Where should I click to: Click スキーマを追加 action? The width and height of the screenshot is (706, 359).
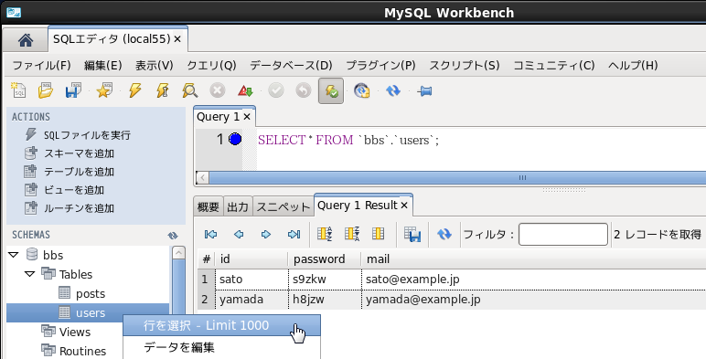coord(70,153)
